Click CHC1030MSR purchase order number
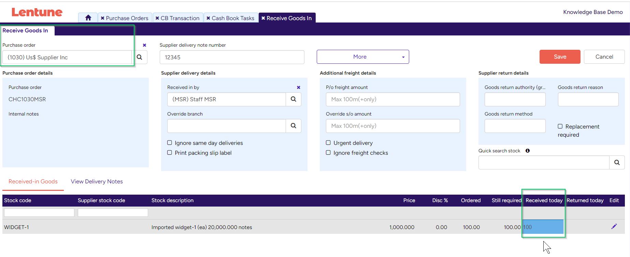This screenshot has height=257, width=630. (27, 99)
